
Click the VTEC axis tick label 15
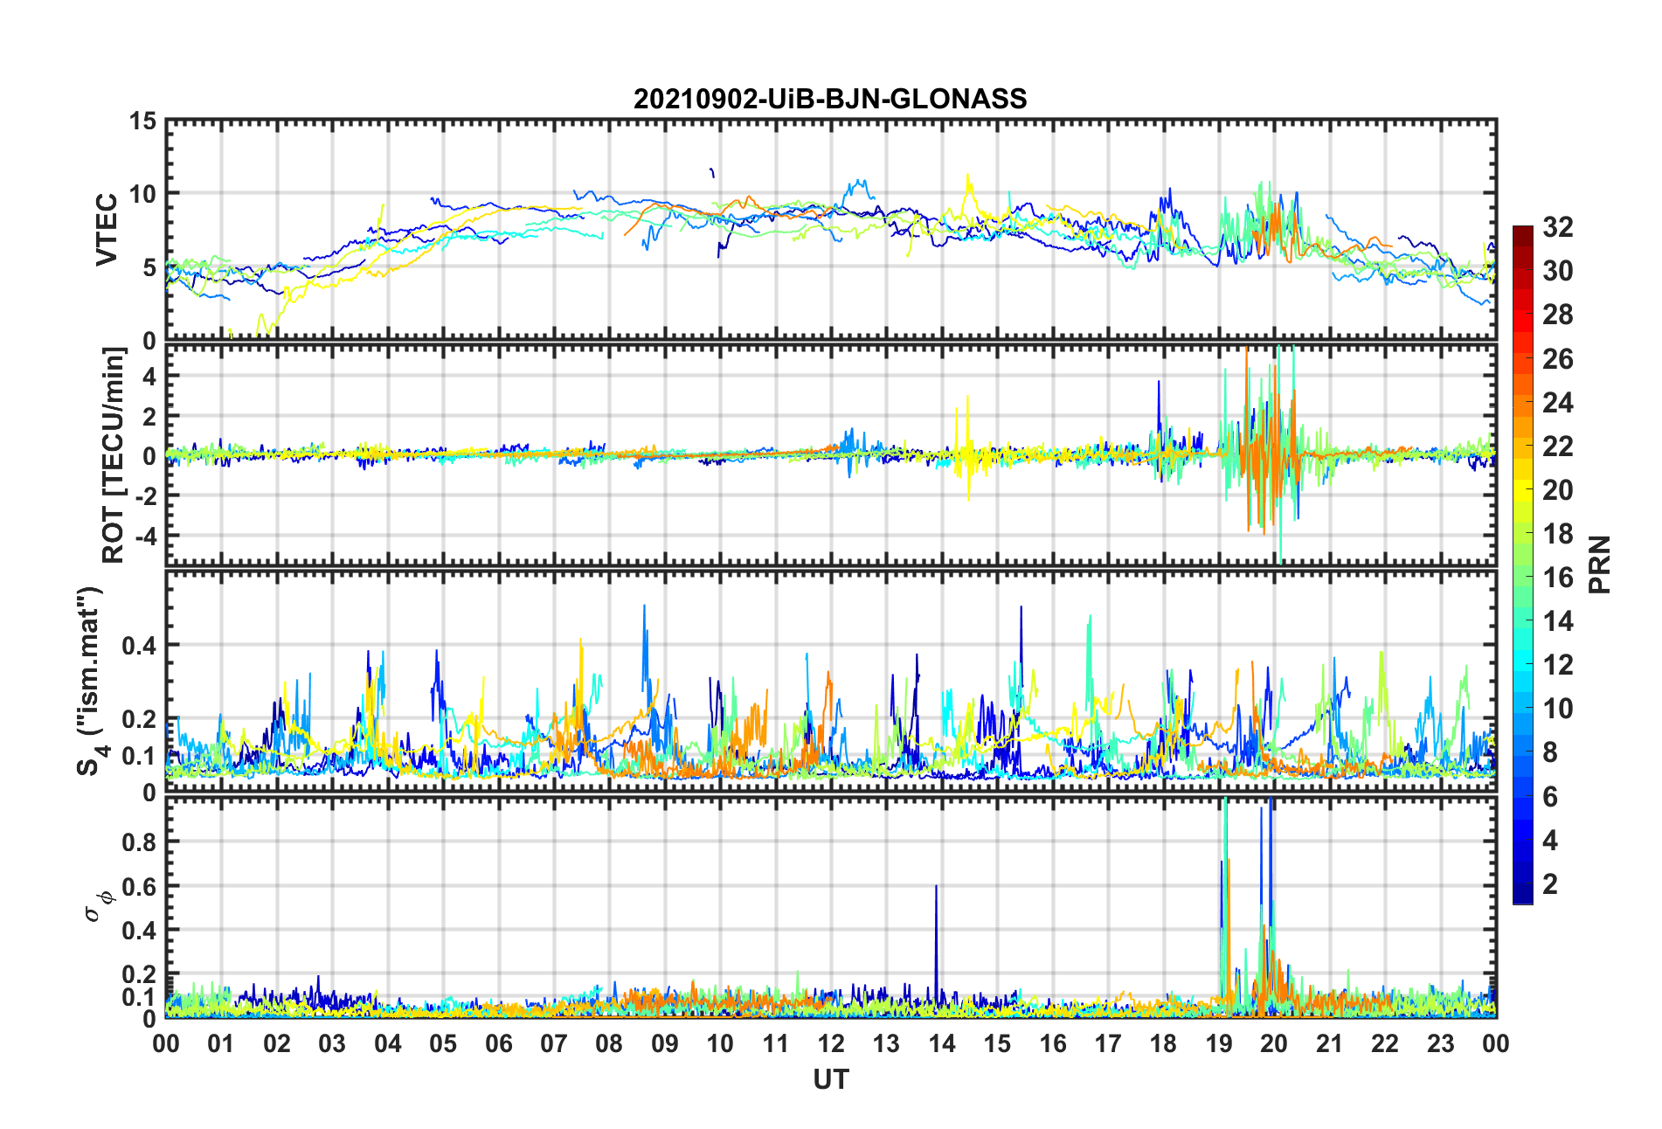143,121
